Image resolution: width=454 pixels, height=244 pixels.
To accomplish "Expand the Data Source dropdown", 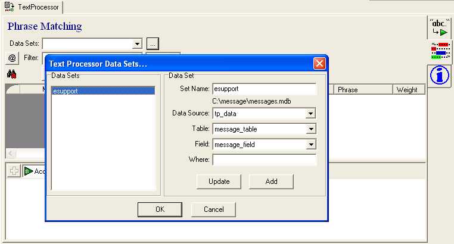I will click(x=310, y=114).
